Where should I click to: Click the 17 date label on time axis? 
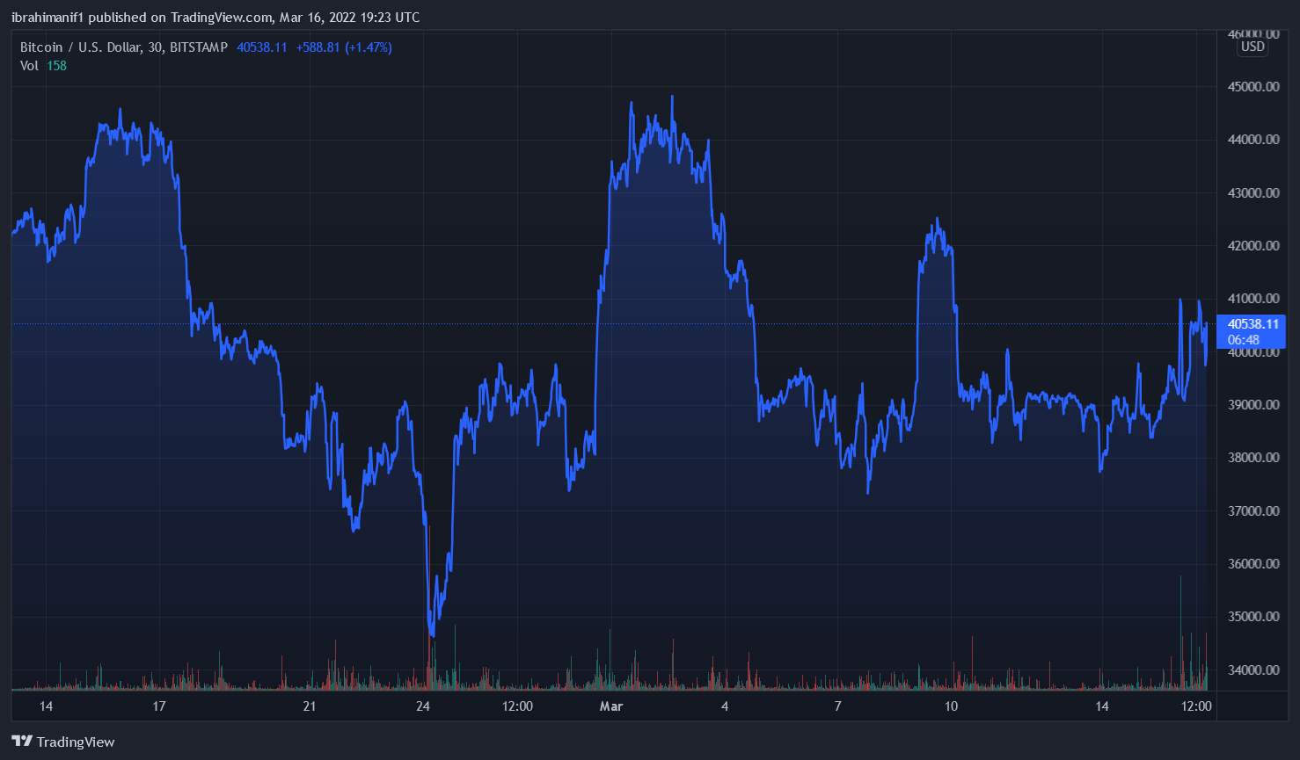pos(158,706)
